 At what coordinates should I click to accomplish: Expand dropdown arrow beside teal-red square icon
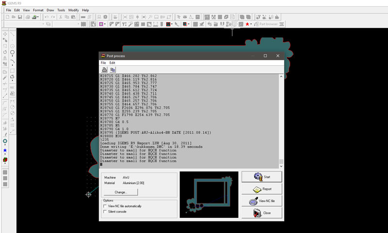(189, 24)
